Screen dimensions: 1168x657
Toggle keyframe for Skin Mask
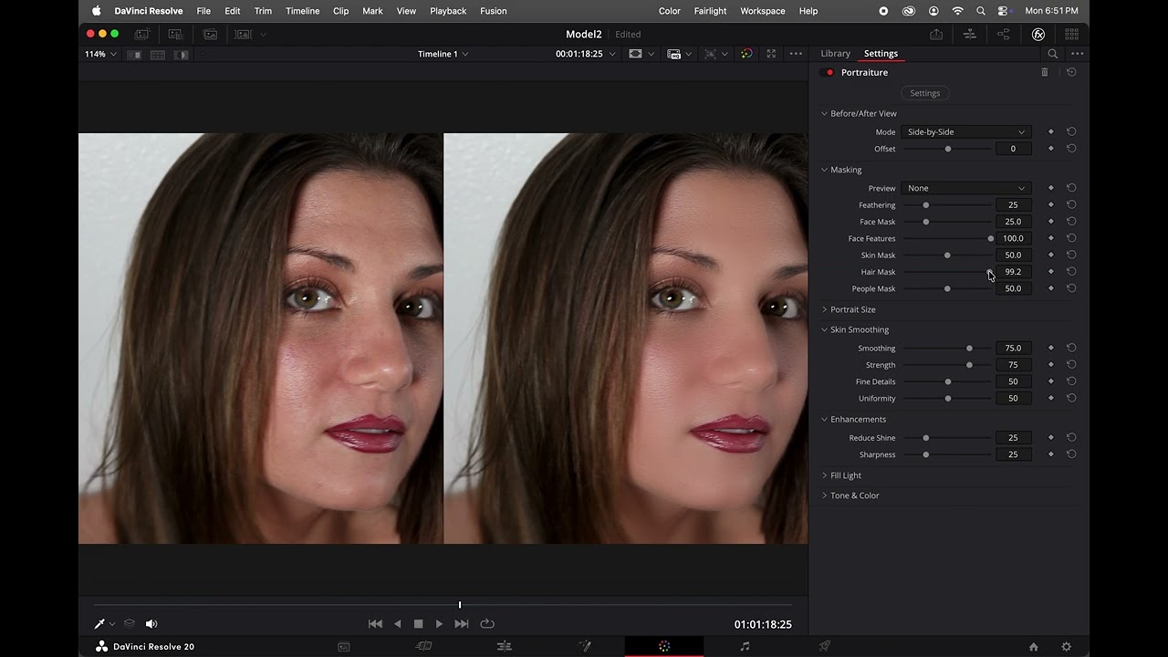click(1050, 255)
